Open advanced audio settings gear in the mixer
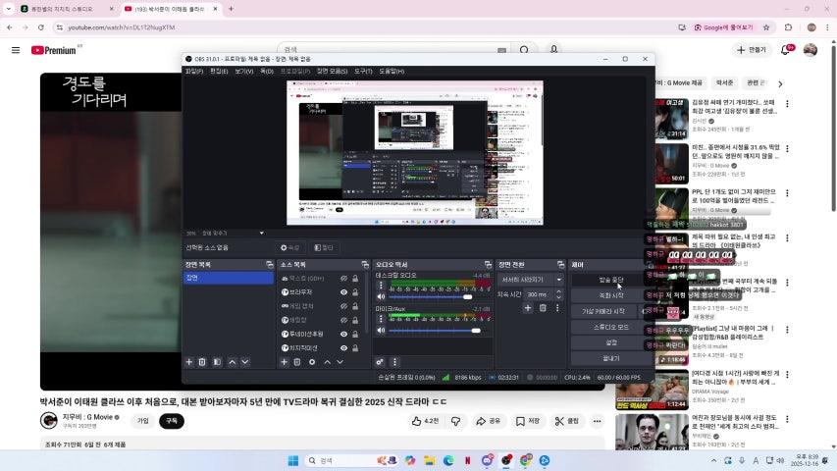The height and width of the screenshot is (471, 837). [380, 362]
